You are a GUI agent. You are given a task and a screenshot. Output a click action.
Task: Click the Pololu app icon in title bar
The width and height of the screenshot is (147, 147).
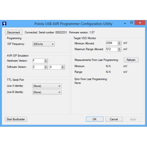(4, 24)
